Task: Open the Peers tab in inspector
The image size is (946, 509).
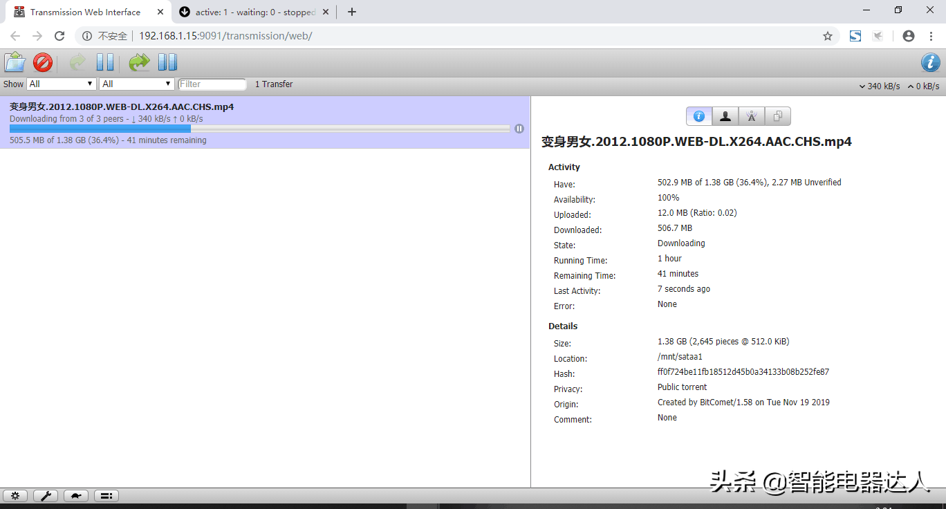Action: click(x=725, y=116)
